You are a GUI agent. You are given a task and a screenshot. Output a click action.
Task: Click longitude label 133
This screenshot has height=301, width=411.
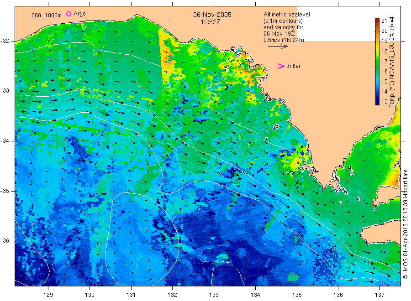214,295
